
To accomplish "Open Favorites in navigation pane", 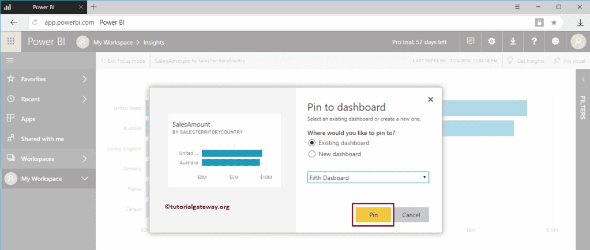I will coord(48,79).
